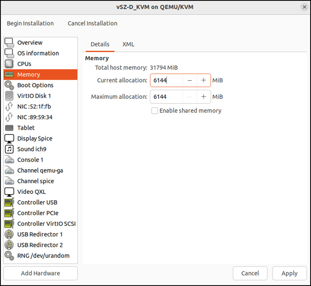Click the Controller USB card icon
The image size is (311, 286).
pos(9,202)
